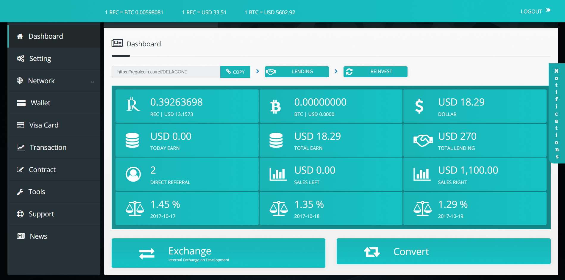
Task: Click the Support lifebuoy icon
Action: (x=20, y=214)
